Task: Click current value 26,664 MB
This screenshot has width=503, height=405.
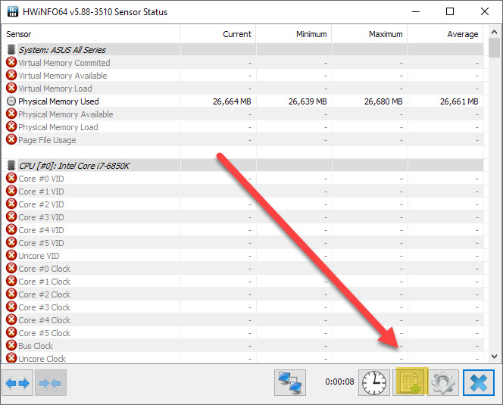Action: point(232,101)
